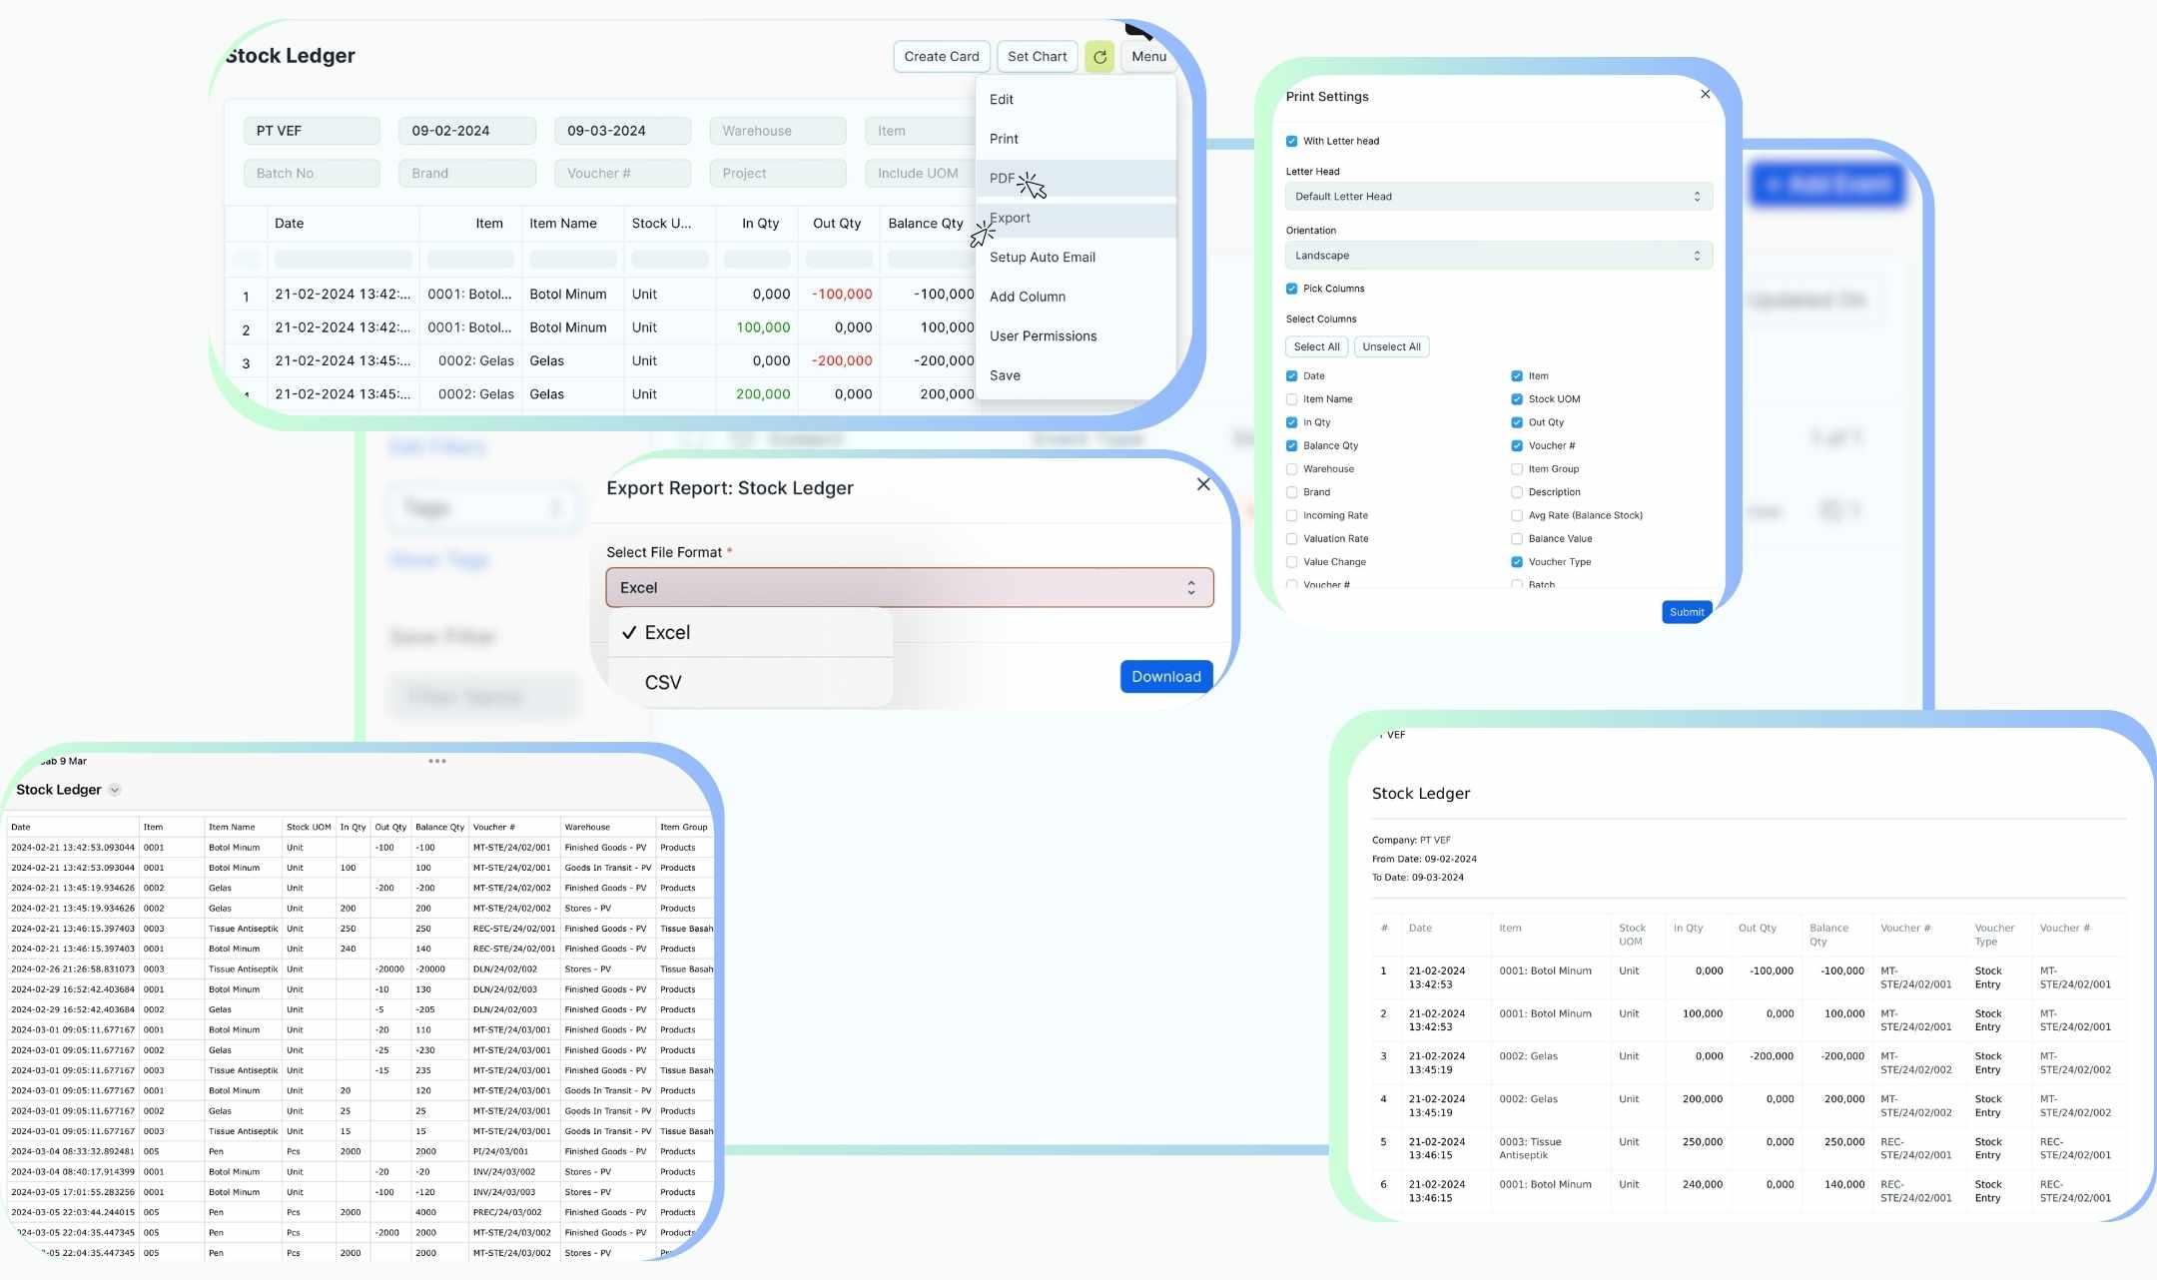Choose PDF from the Menu list

1002,179
